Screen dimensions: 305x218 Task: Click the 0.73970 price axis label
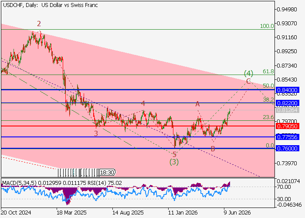pyautogui.click(x=287, y=163)
